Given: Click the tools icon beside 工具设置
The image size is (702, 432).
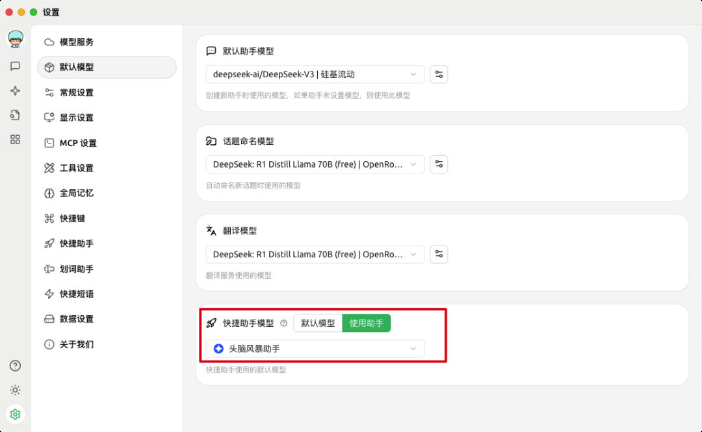Looking at the screenshot, I should [49, 168].
